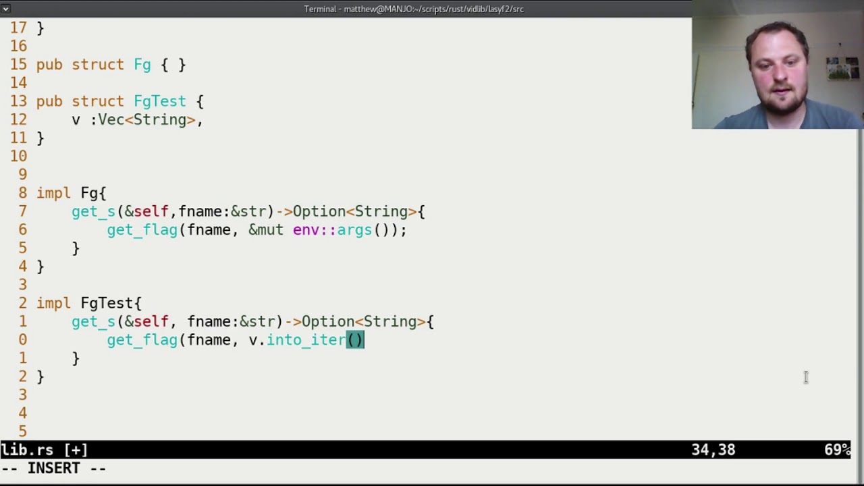Click 'get_flag' on the current line 0

point(142,340)
